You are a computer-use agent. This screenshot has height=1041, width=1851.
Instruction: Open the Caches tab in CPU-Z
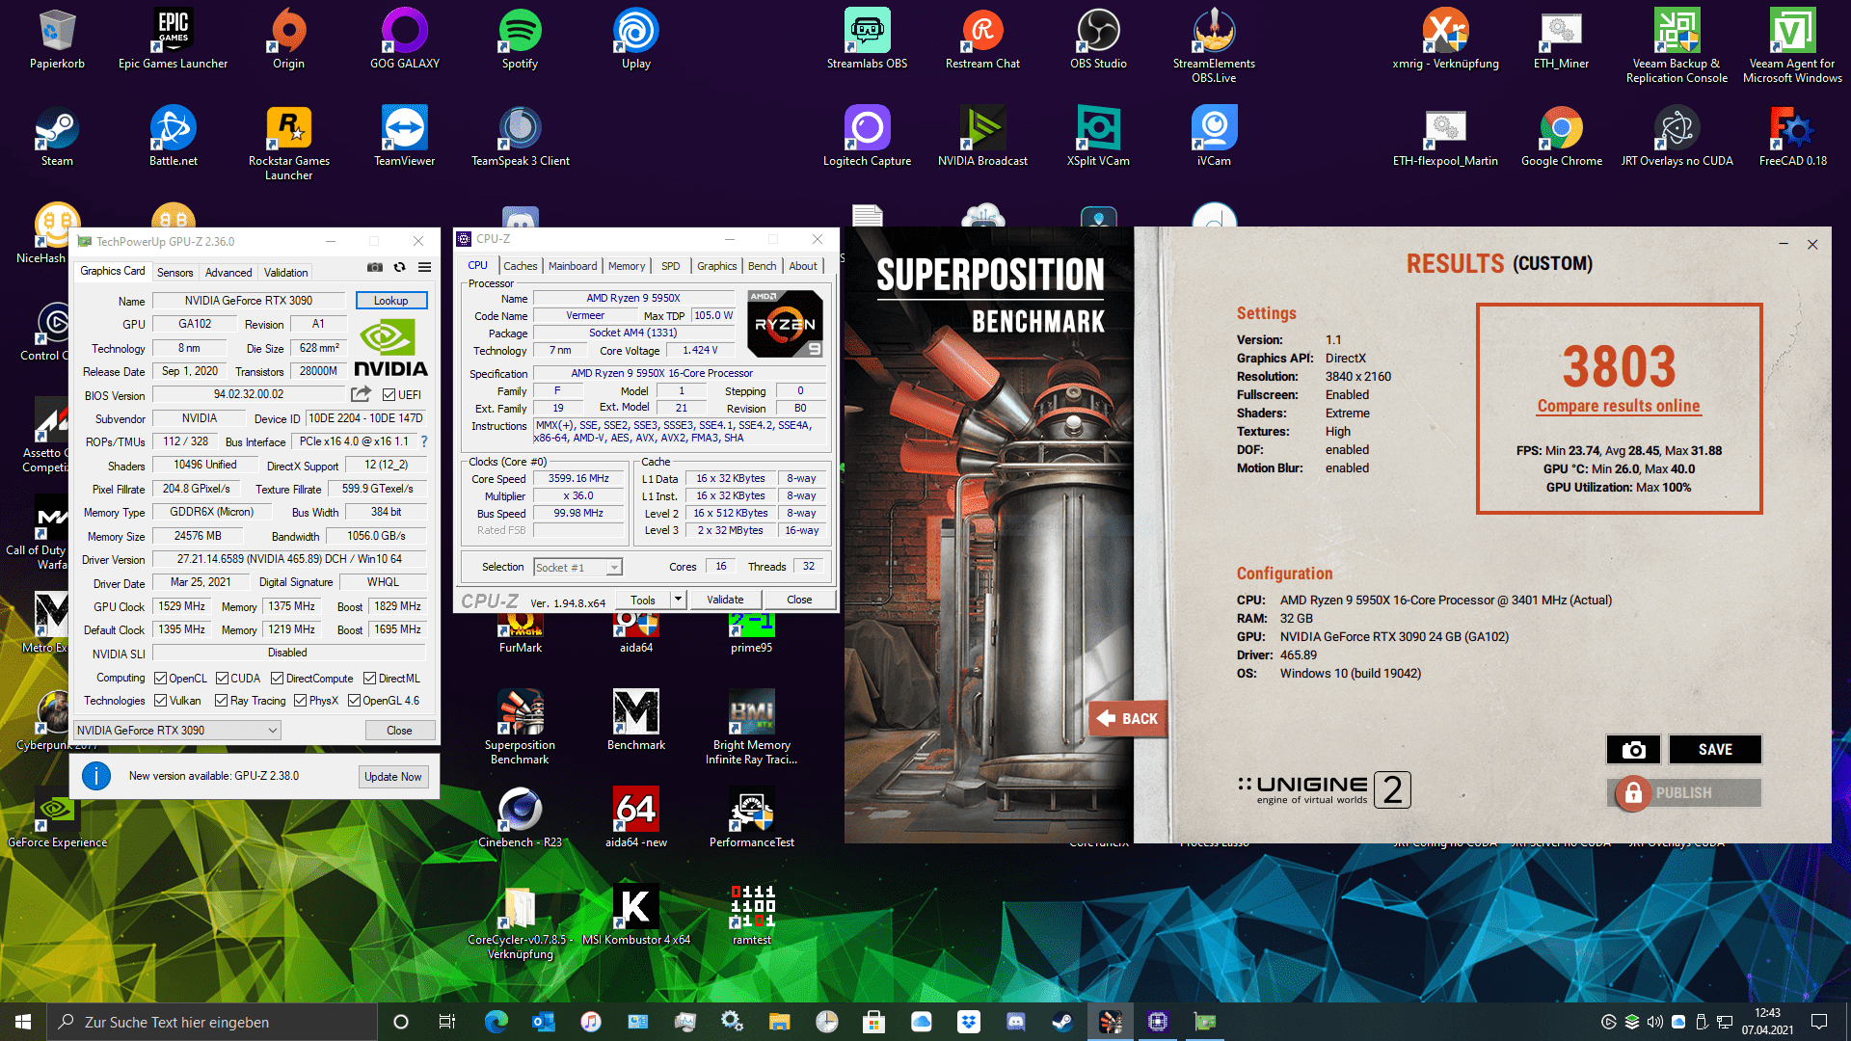coord(521,266)
